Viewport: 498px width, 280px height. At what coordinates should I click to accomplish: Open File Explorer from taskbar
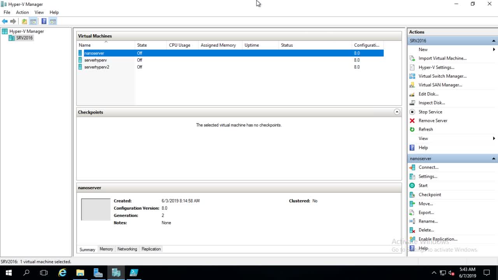(x=80, y=273)
